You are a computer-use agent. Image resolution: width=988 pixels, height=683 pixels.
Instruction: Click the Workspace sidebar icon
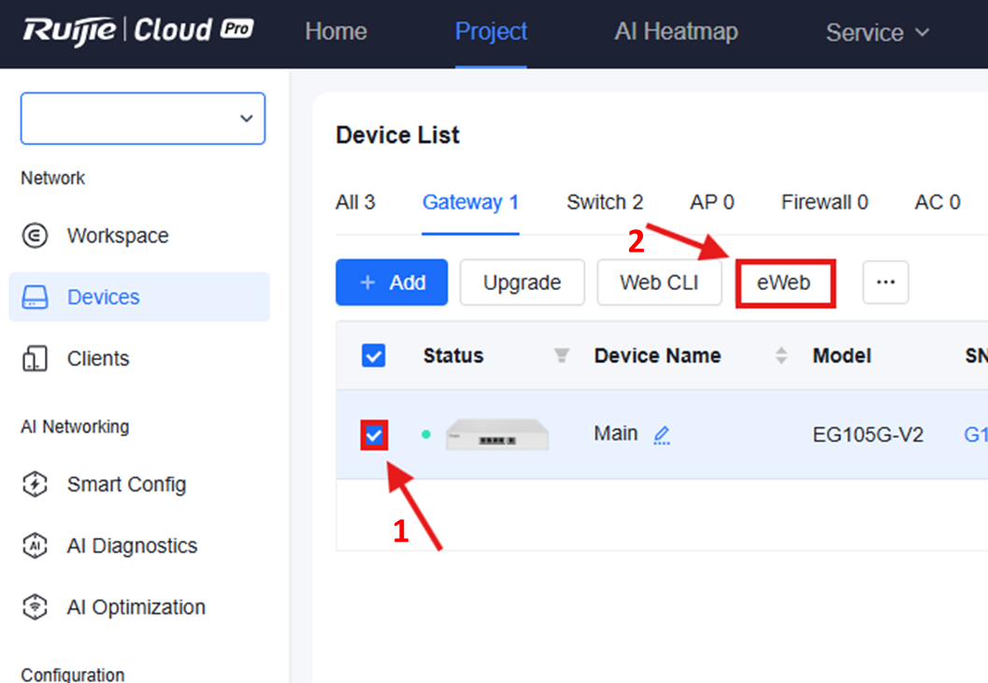[35, 236]
